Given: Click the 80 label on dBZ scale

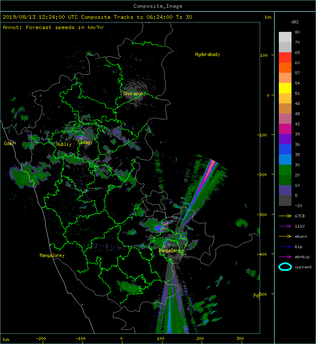Looking at the screenshot, I should pyautogui.click(x=297, y=32).
